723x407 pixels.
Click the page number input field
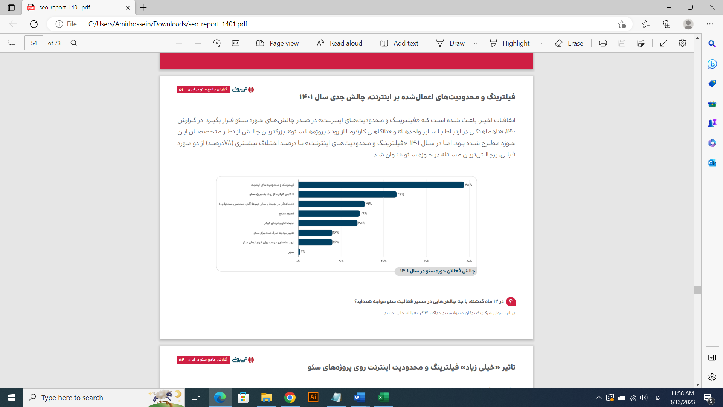[34, 43]
